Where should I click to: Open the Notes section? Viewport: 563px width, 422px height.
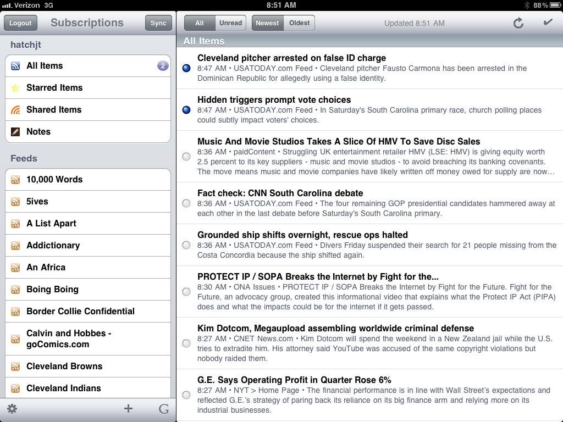click(88, 132)
